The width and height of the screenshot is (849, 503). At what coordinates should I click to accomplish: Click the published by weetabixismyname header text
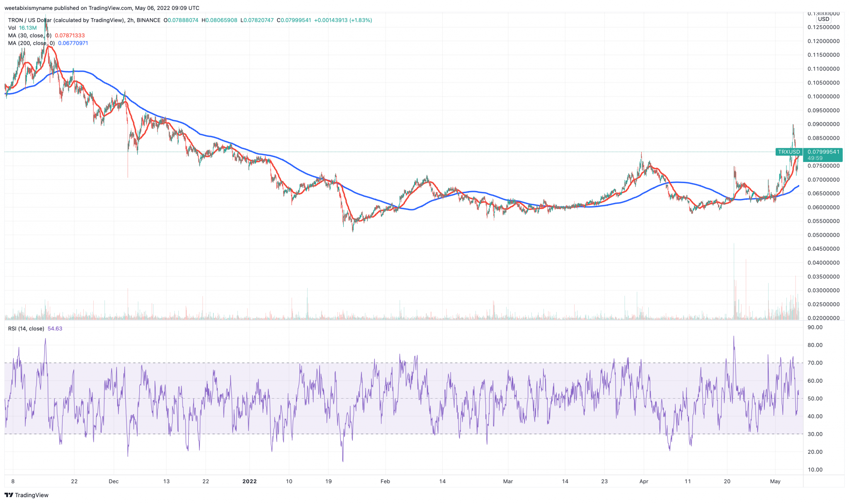click(102, 8)
